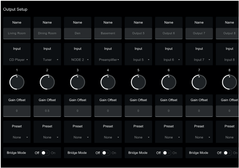Click the Living Room name field
This screenshot has width=239, height=168.
tap(17, 33)
